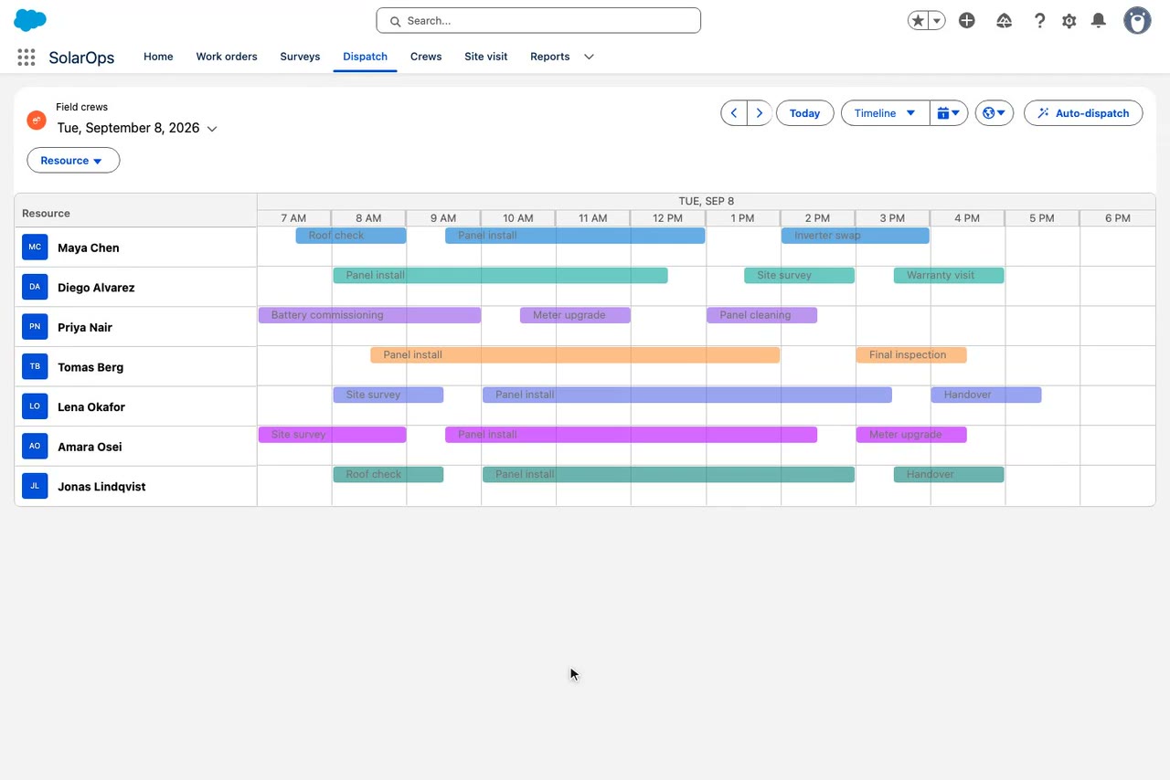Select Amara Osei's Meter upgrade block

click(911, 435)
